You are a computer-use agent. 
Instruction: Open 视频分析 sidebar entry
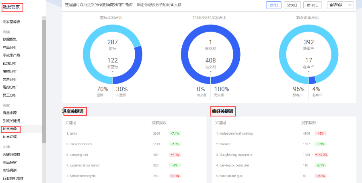click(10, 63)
